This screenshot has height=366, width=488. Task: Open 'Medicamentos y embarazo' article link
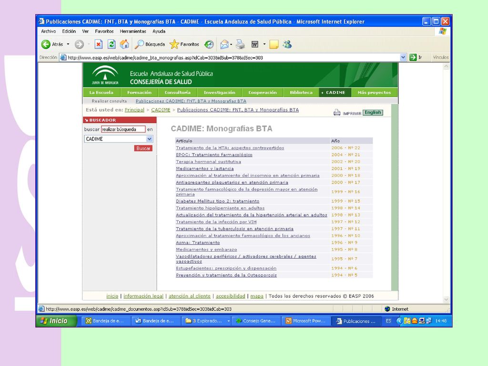point(206,249)
